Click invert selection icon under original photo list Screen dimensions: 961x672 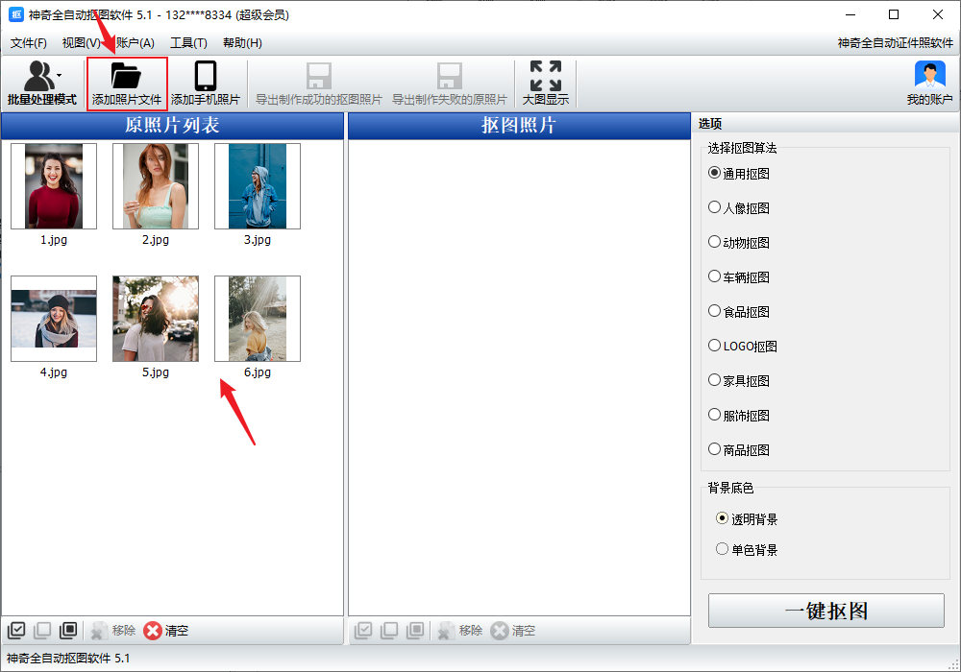[68, 631]
